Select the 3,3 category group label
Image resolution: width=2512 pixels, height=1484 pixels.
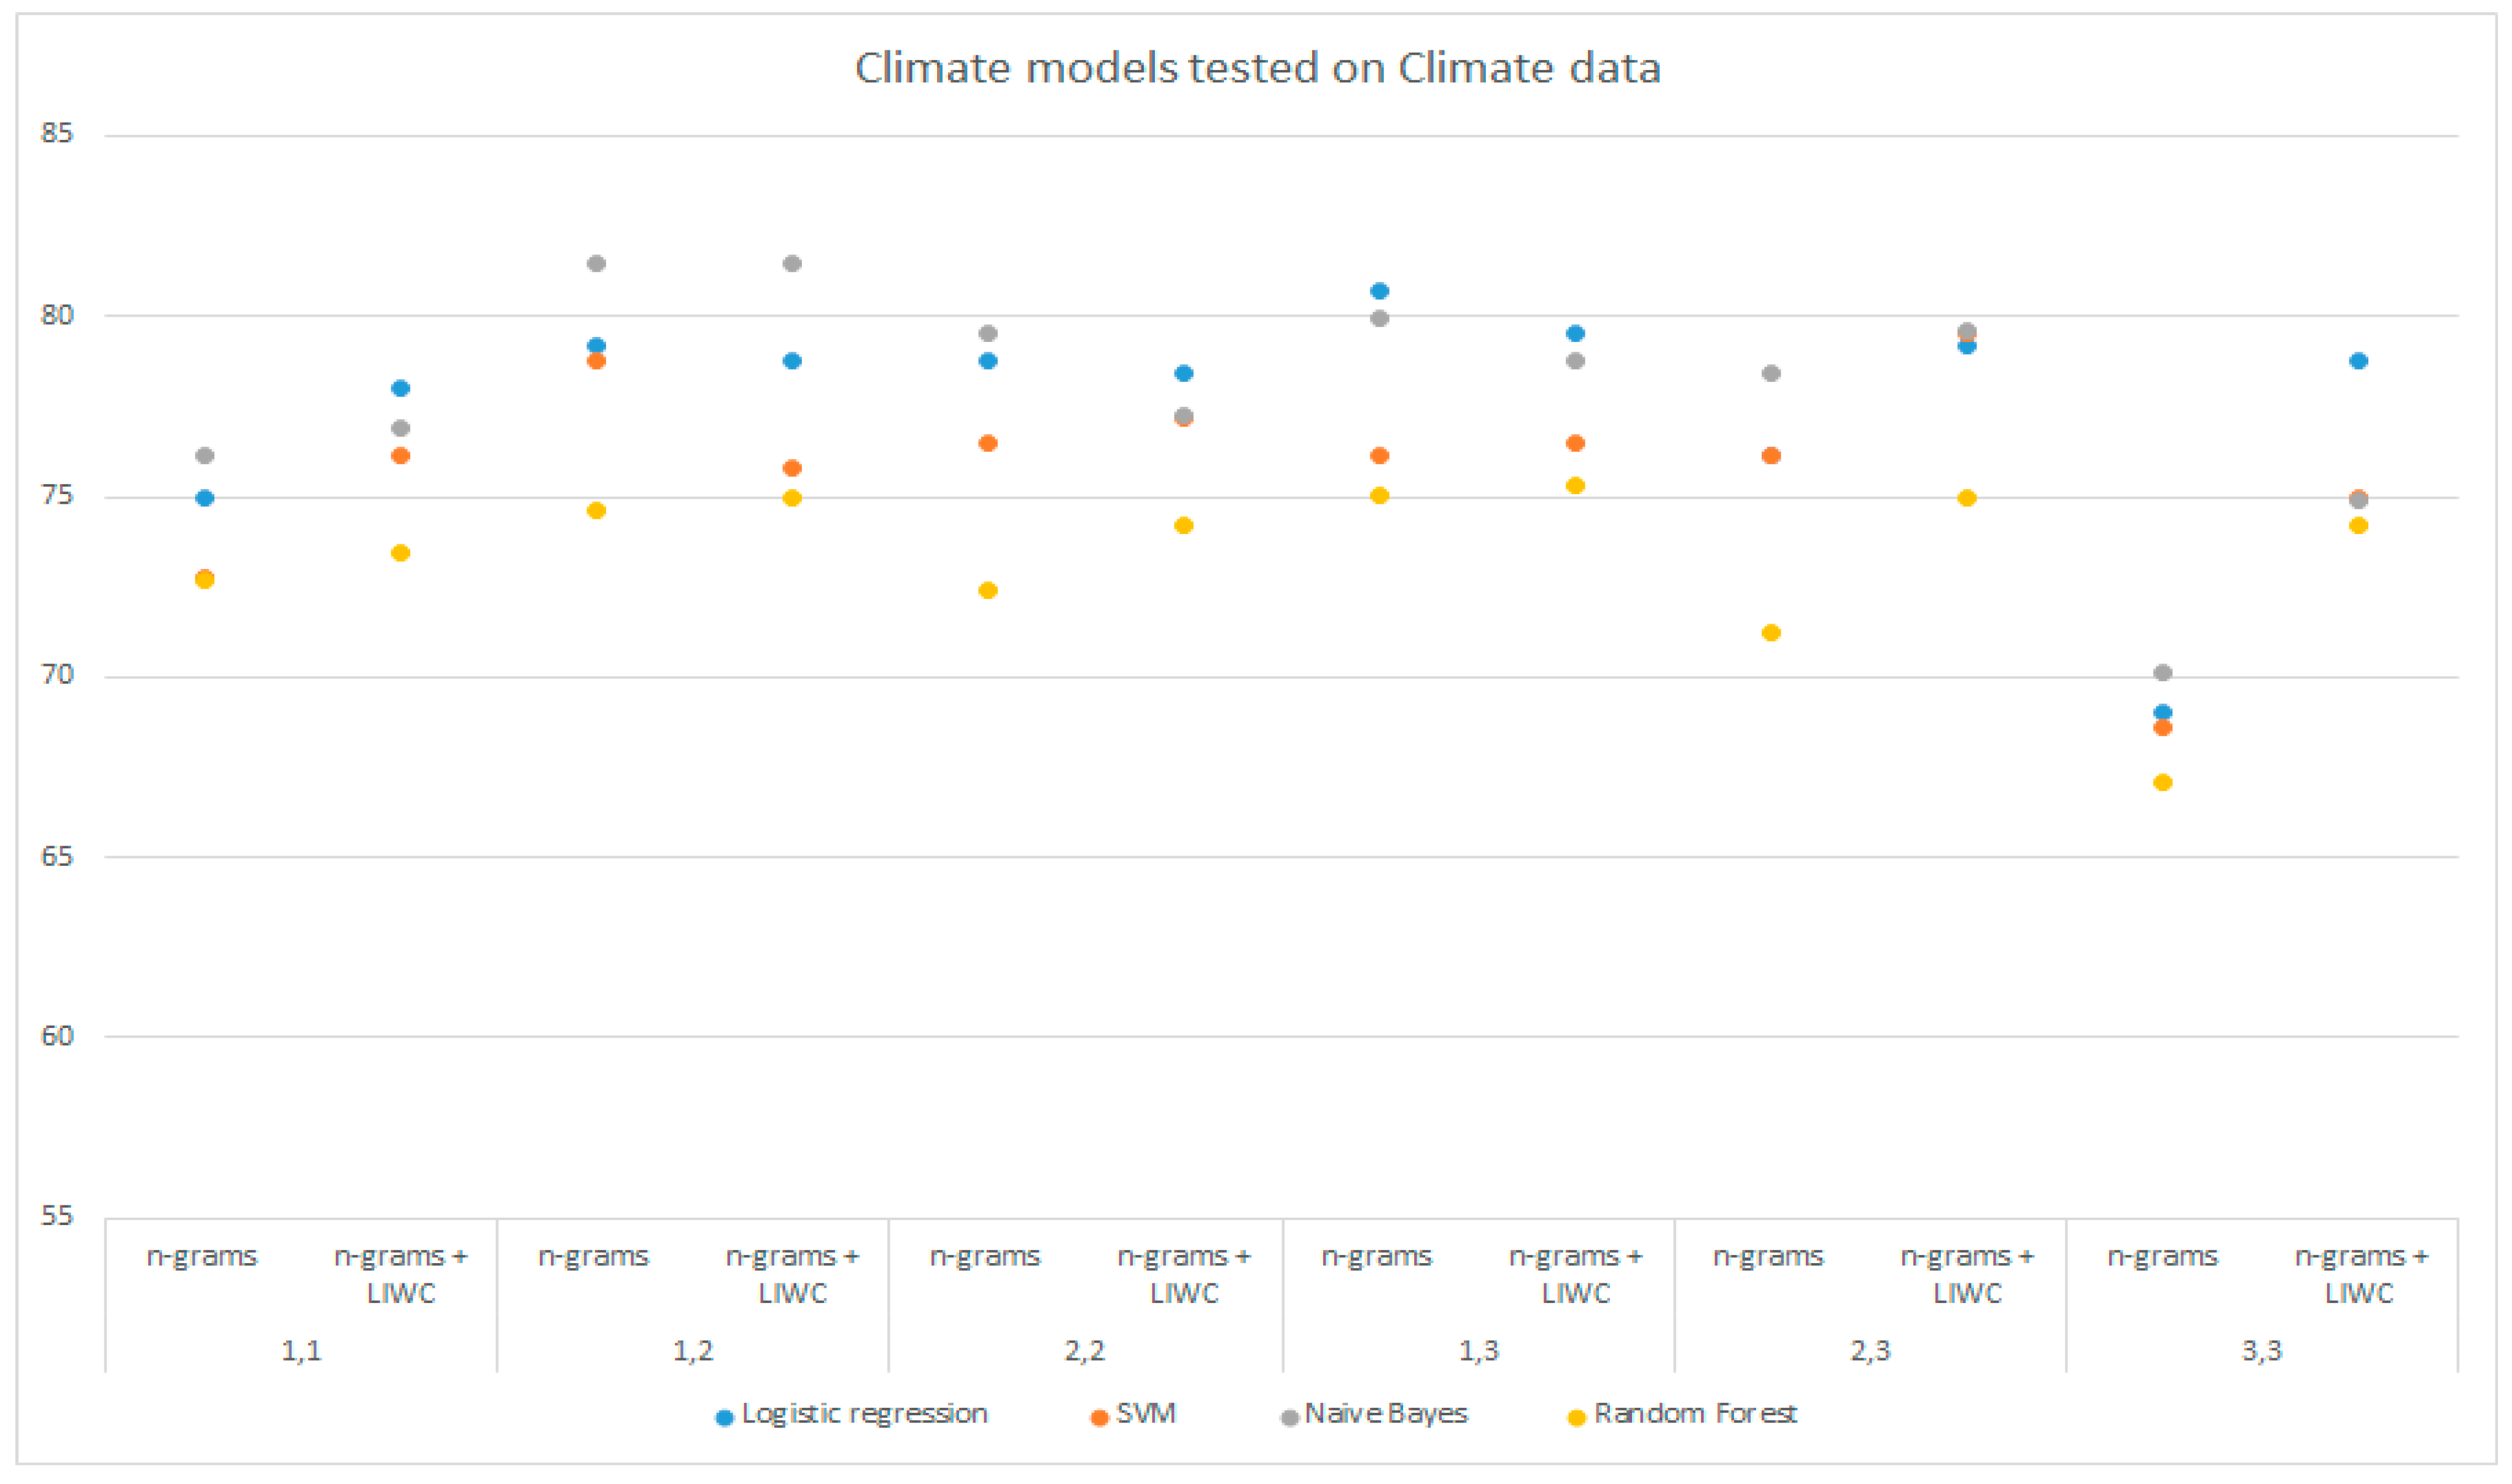coord(2261,1352)
